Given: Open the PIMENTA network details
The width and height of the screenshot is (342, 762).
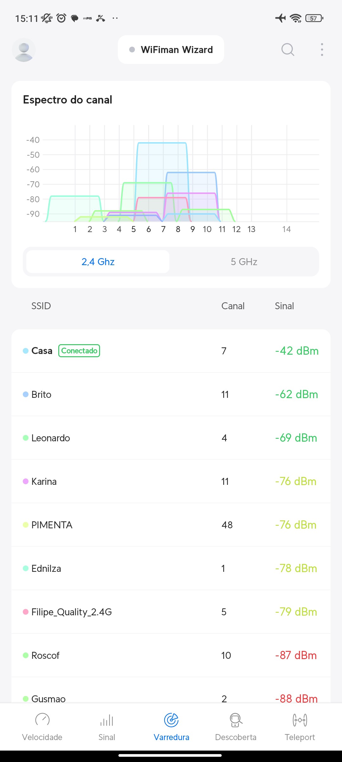Looking at the screenshot, I should (171, 525).
